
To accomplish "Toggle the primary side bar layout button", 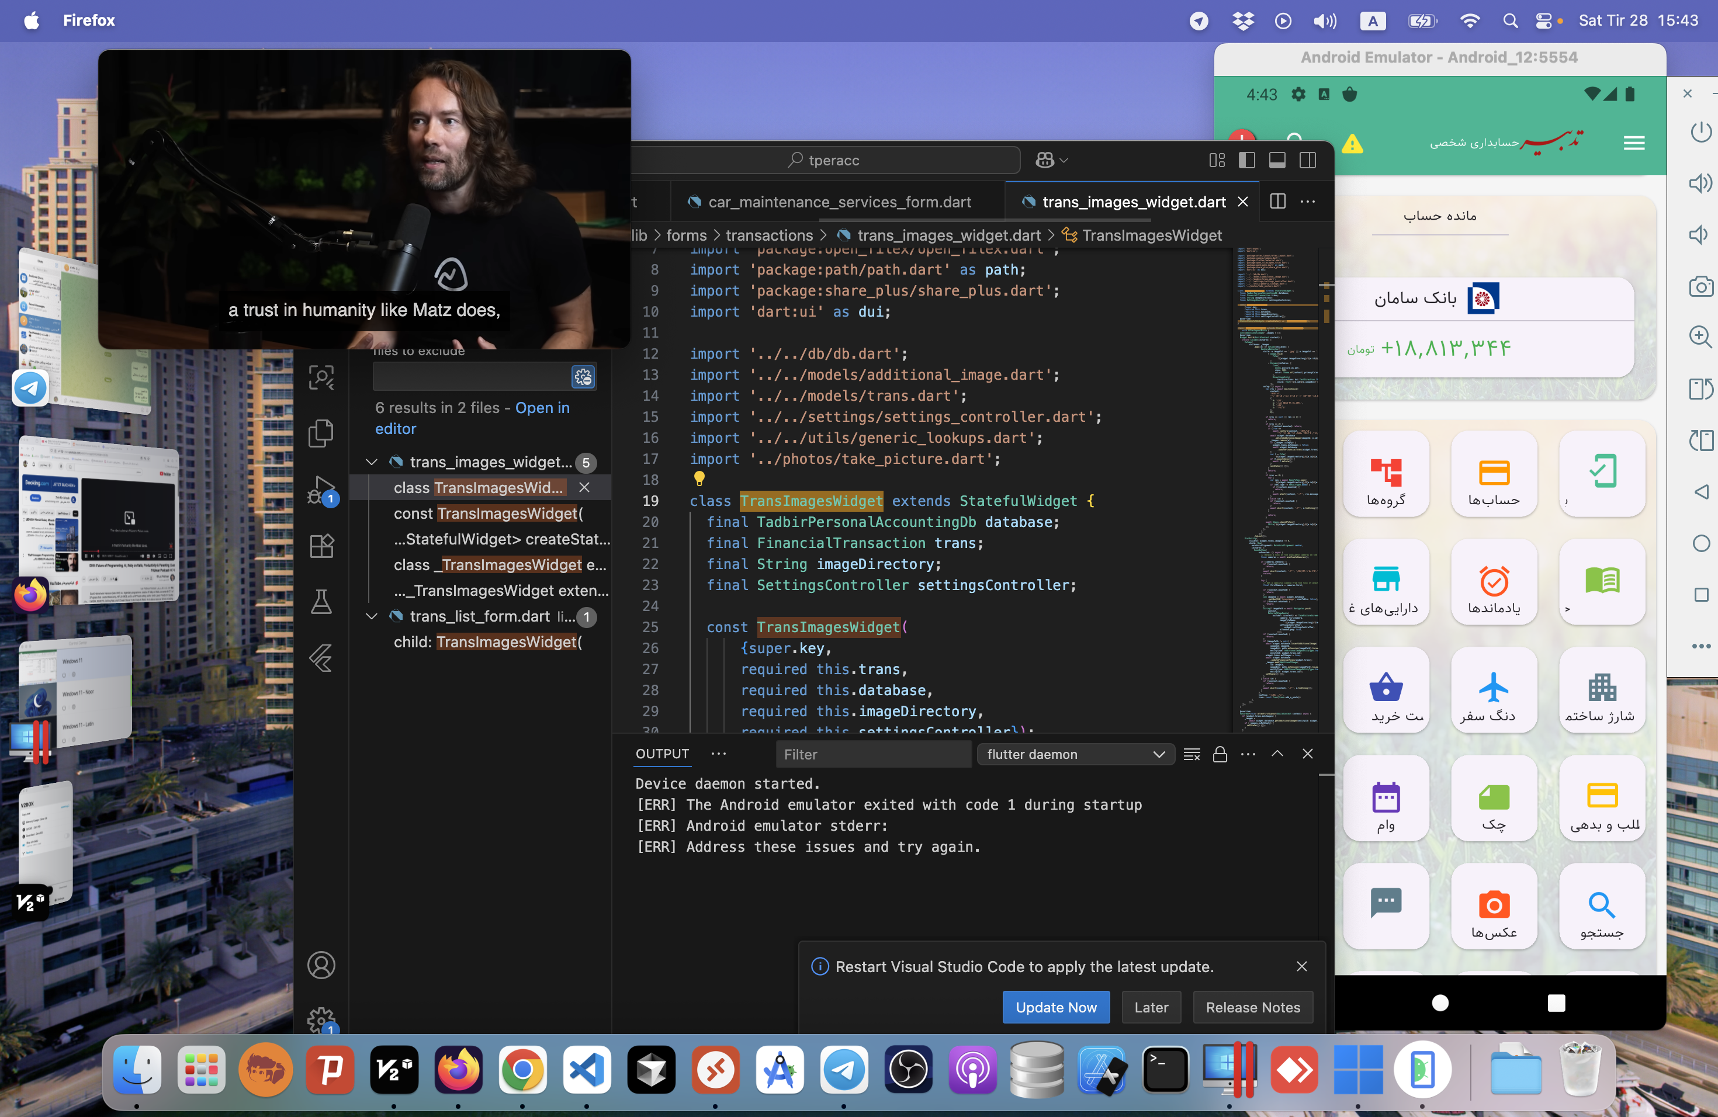I will (x=1246, y=160).
